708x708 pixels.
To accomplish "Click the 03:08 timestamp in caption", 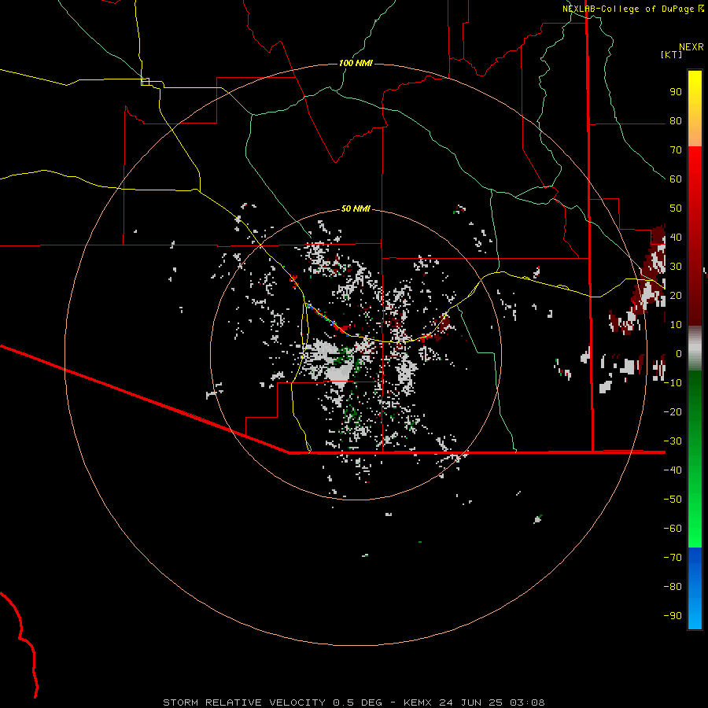I will pos(527,702).
